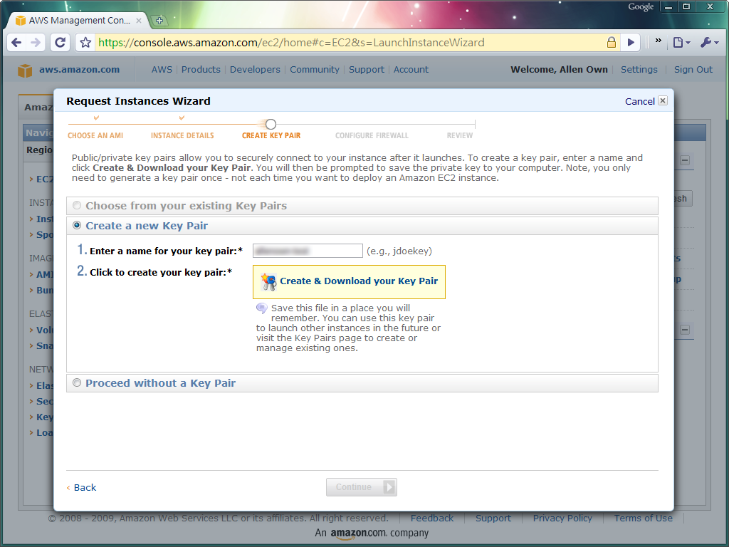
Task: Open the wrench tools menu
Action: coord(710,43)
